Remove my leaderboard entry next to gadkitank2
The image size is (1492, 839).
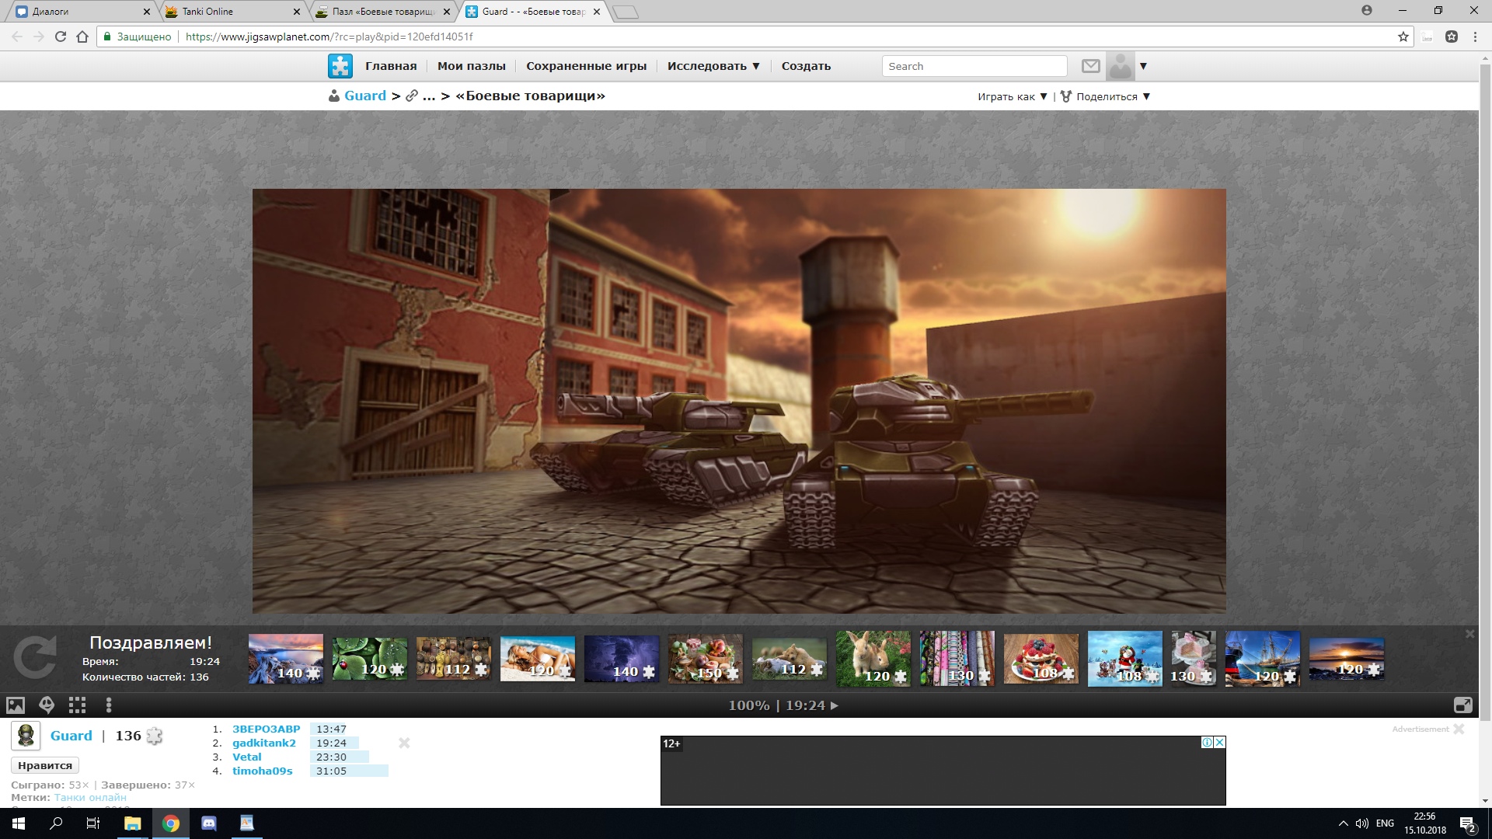(x=404, y=743)
